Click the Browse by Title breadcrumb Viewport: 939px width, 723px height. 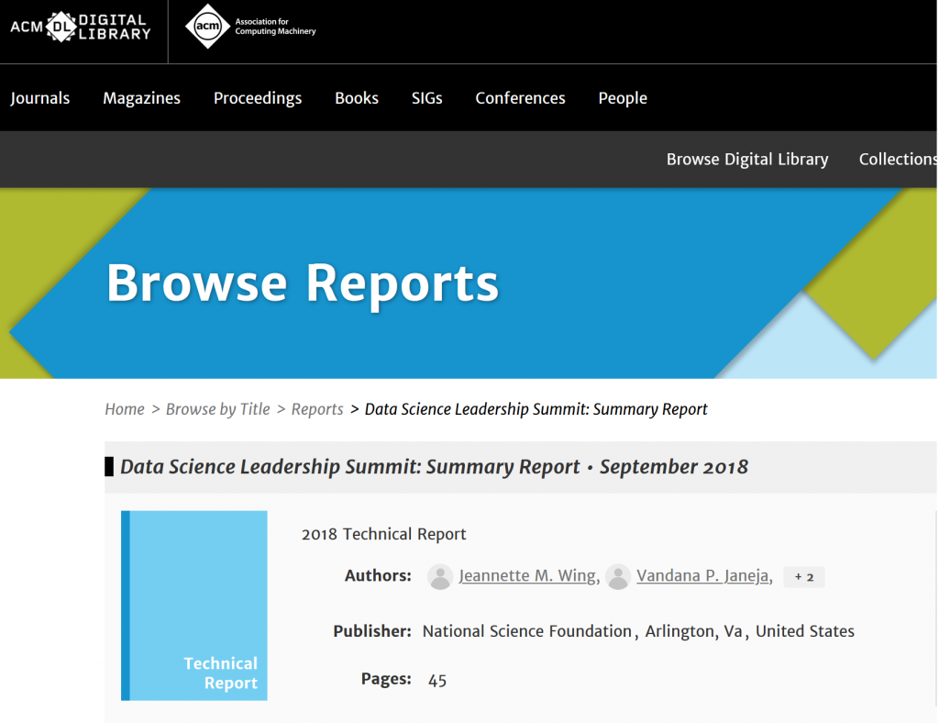218,408
